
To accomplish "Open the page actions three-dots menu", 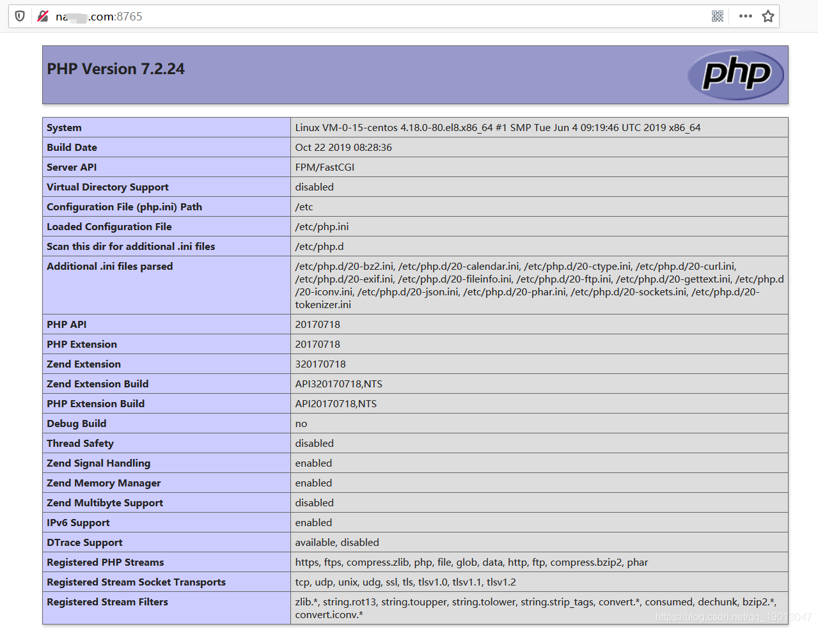I will pyautogui.click(x=746, y=16).
